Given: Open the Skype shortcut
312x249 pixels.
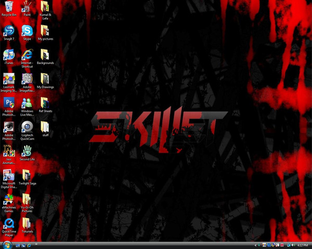Looking at the screenshot, I should point(27,33).
